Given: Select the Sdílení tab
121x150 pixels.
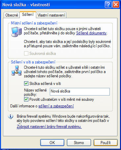Looking at the screenshot, I should (x=28, y=15).
